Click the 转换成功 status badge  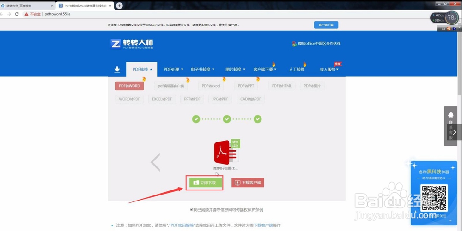pyautogui.click(x=235, y=144)
